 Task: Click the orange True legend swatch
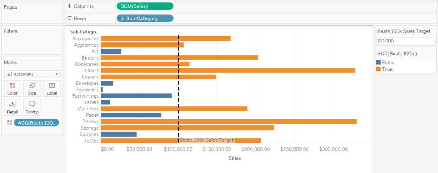pyautogui.click(x=379, y=69)
